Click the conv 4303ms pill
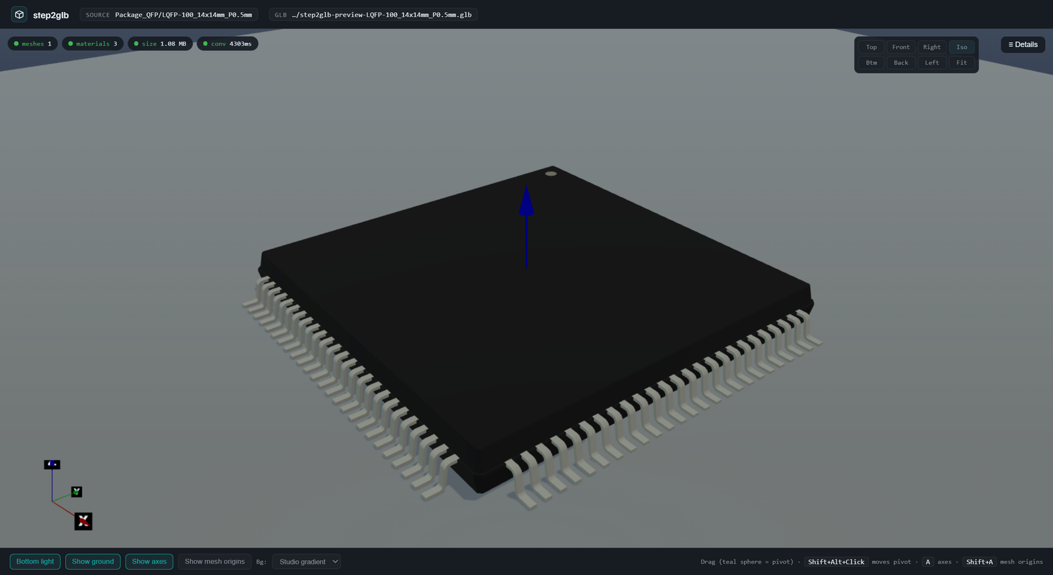Image resolution: width=1053 pixels, height=575 pixels. tap(228, 44)
